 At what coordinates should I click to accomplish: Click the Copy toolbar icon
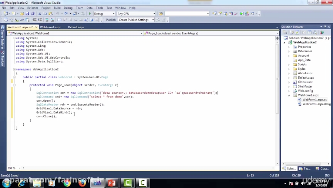pyautogui.click(x=45, y=14)
